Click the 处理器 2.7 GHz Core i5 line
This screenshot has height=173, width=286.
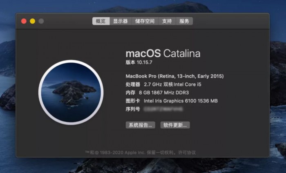[163, 84]
